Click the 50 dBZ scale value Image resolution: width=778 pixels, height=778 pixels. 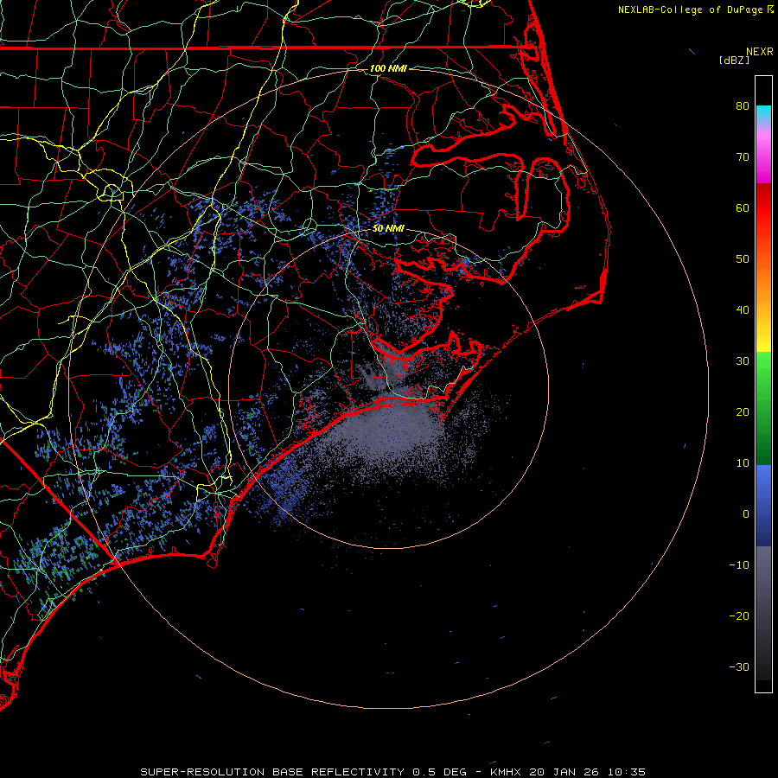pyautogui.click(x=743, y=259)
